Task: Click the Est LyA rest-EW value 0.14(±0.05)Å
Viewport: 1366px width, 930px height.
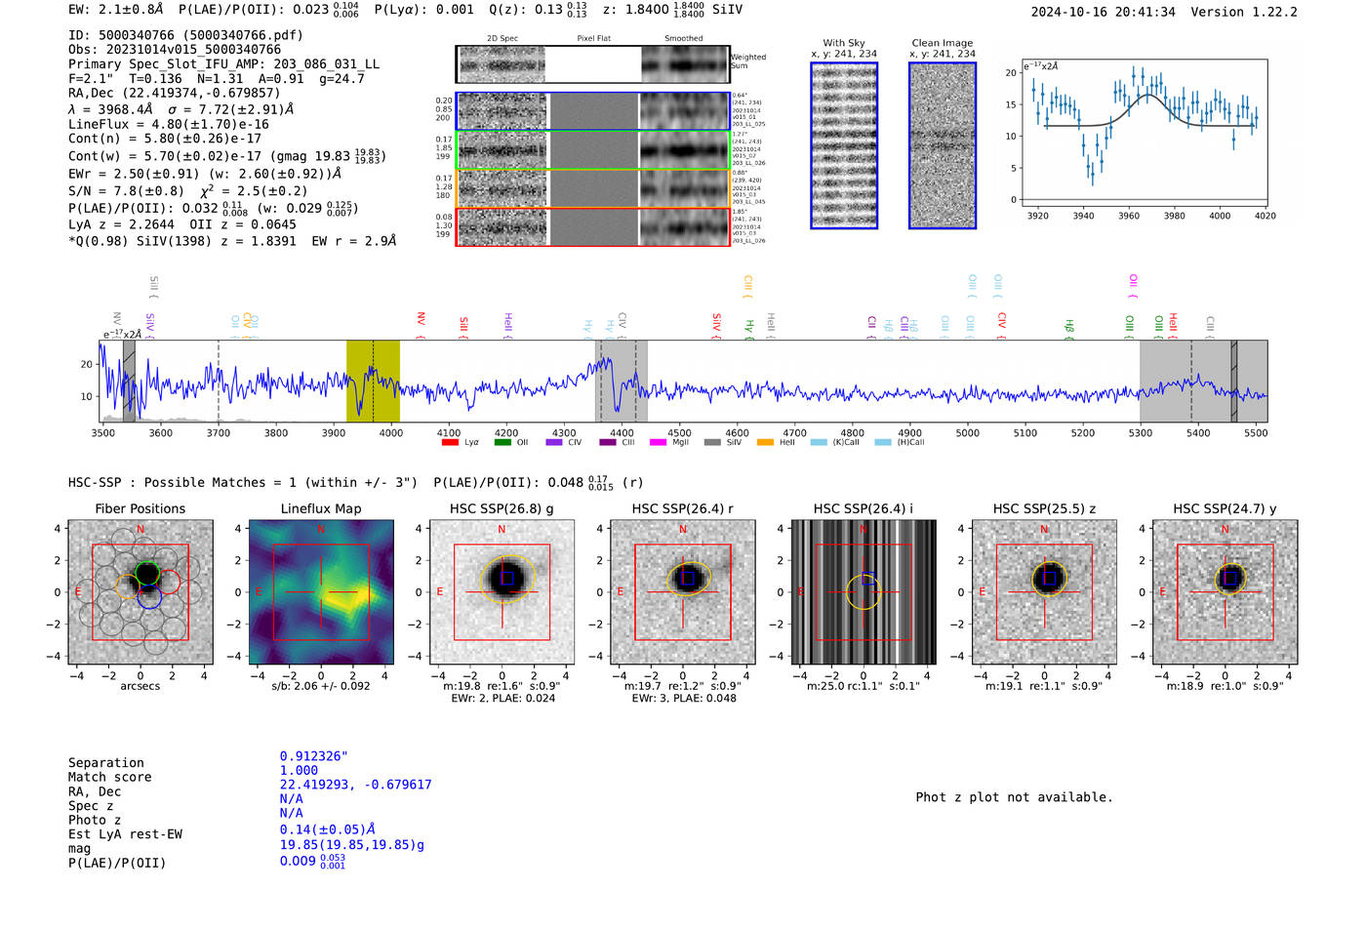Action: [328, 829]
